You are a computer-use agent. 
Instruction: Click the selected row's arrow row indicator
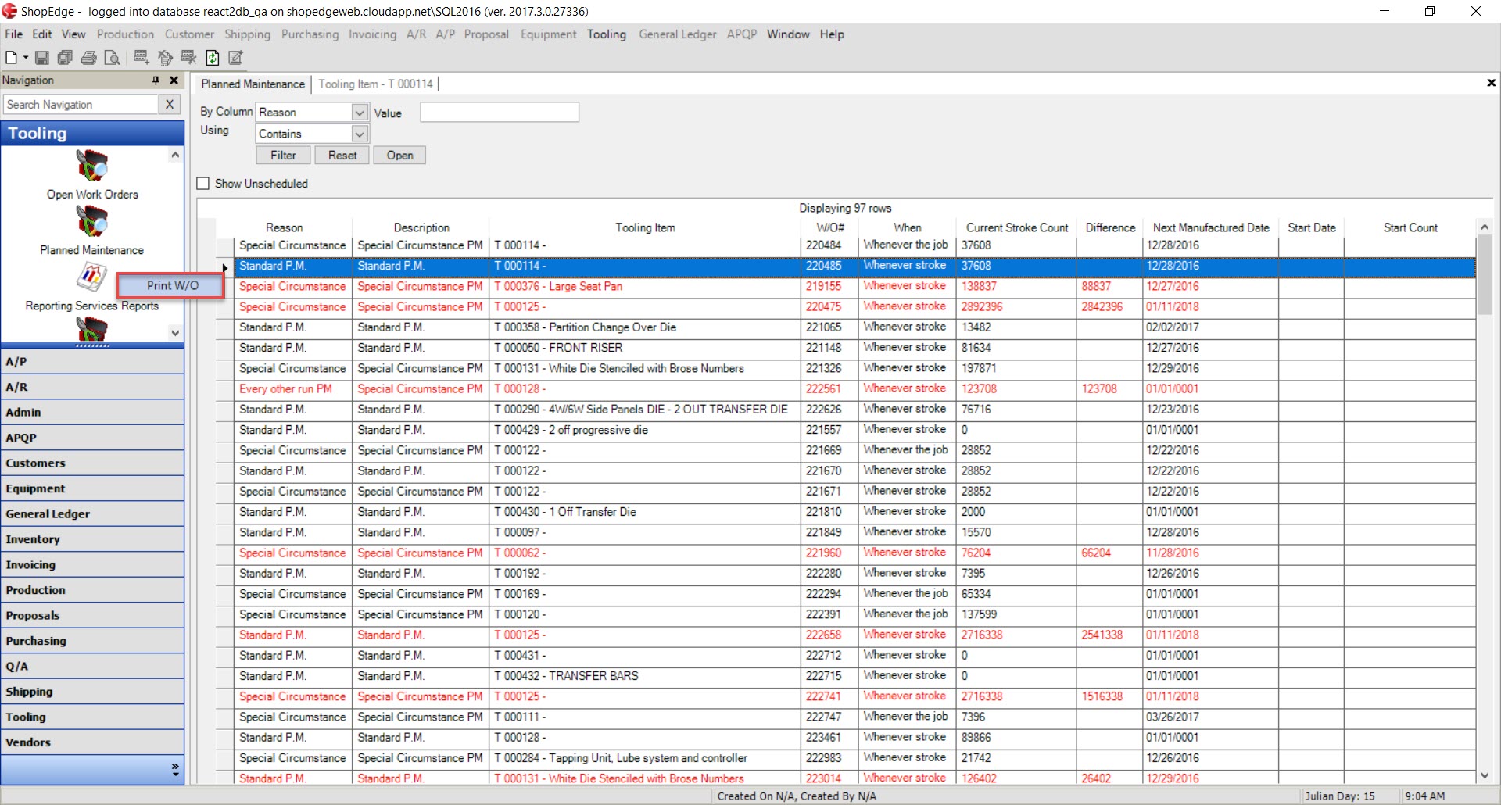(x=224, y=267)
